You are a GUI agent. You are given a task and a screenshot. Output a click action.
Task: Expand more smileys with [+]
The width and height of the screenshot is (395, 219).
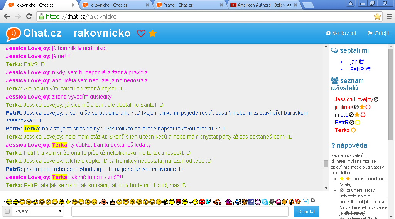(306, 202)
